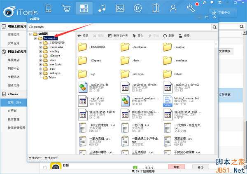Open the contacts person icon

tap(173, 8)
